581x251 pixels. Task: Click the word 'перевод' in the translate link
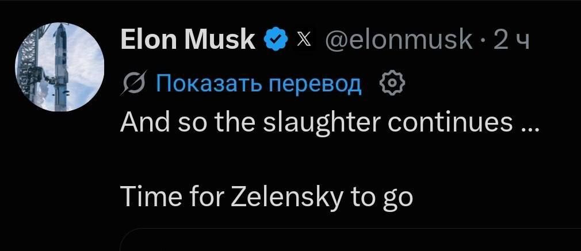coord(314,85)
